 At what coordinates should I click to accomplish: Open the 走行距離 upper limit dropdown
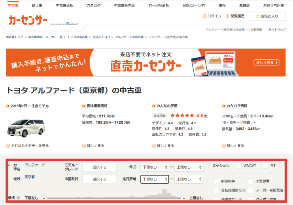(189, 179)
